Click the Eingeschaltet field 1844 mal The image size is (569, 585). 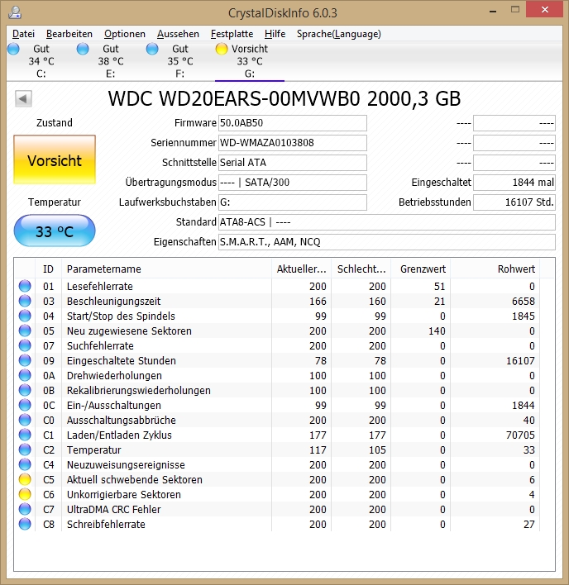(514, 182)
